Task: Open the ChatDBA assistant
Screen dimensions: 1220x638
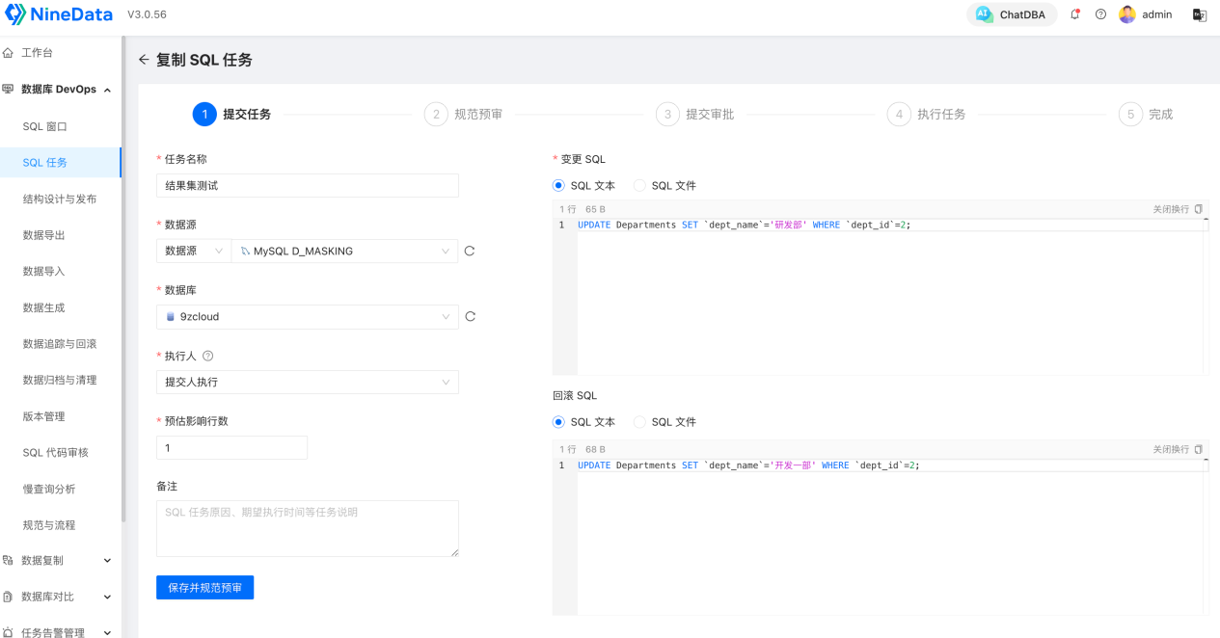Action: click(1012, 14)
